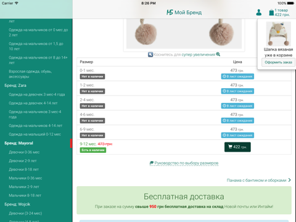The image size is (296, 222).
Task: Tap the Мой Бренд logo
Action: click(x=184, y=12)
